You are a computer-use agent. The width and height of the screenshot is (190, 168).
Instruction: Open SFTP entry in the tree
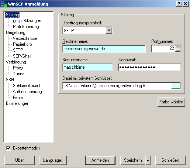pyautogui.click(x=18, y=50)
